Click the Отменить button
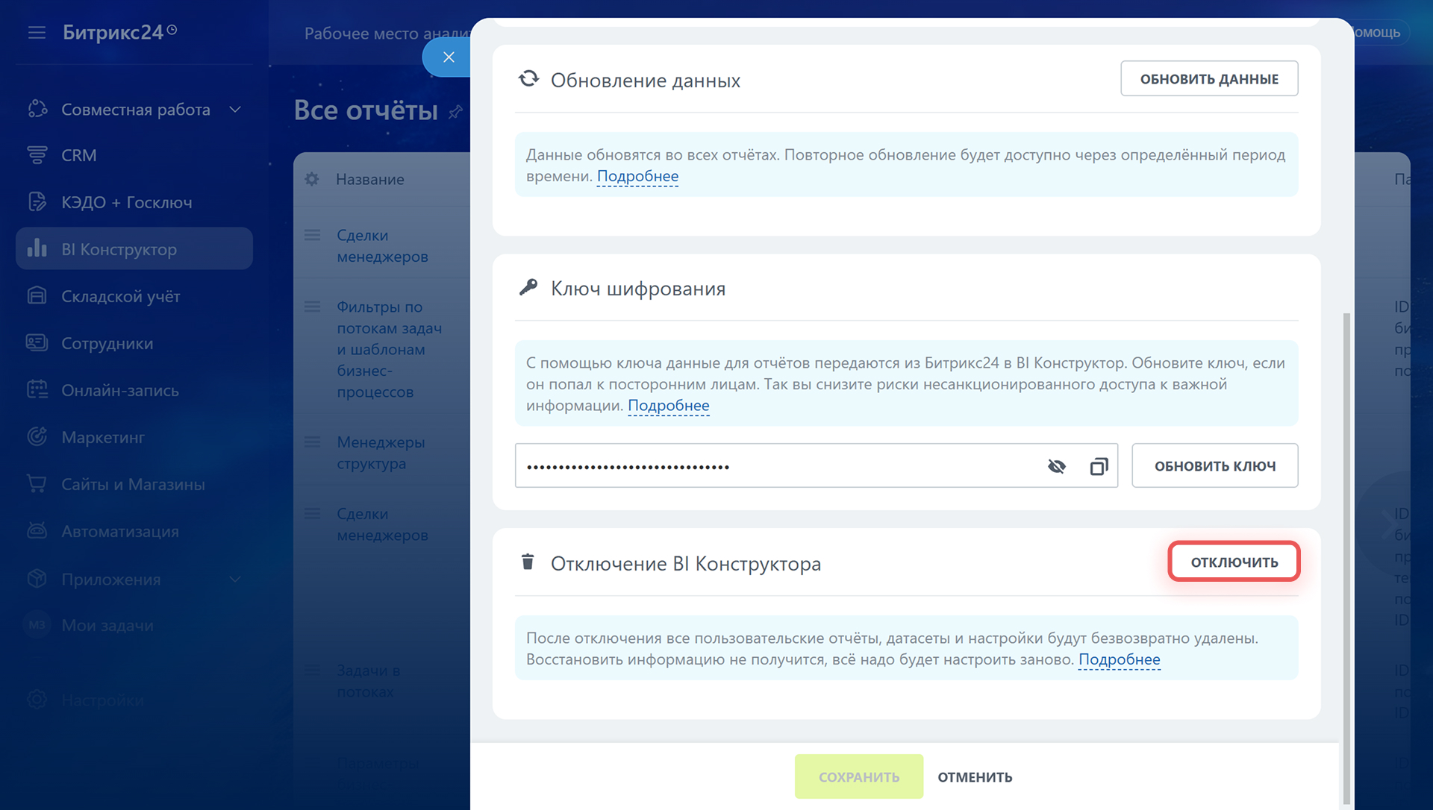This screenshot has width=1433, height=810. tap(975, 777)
